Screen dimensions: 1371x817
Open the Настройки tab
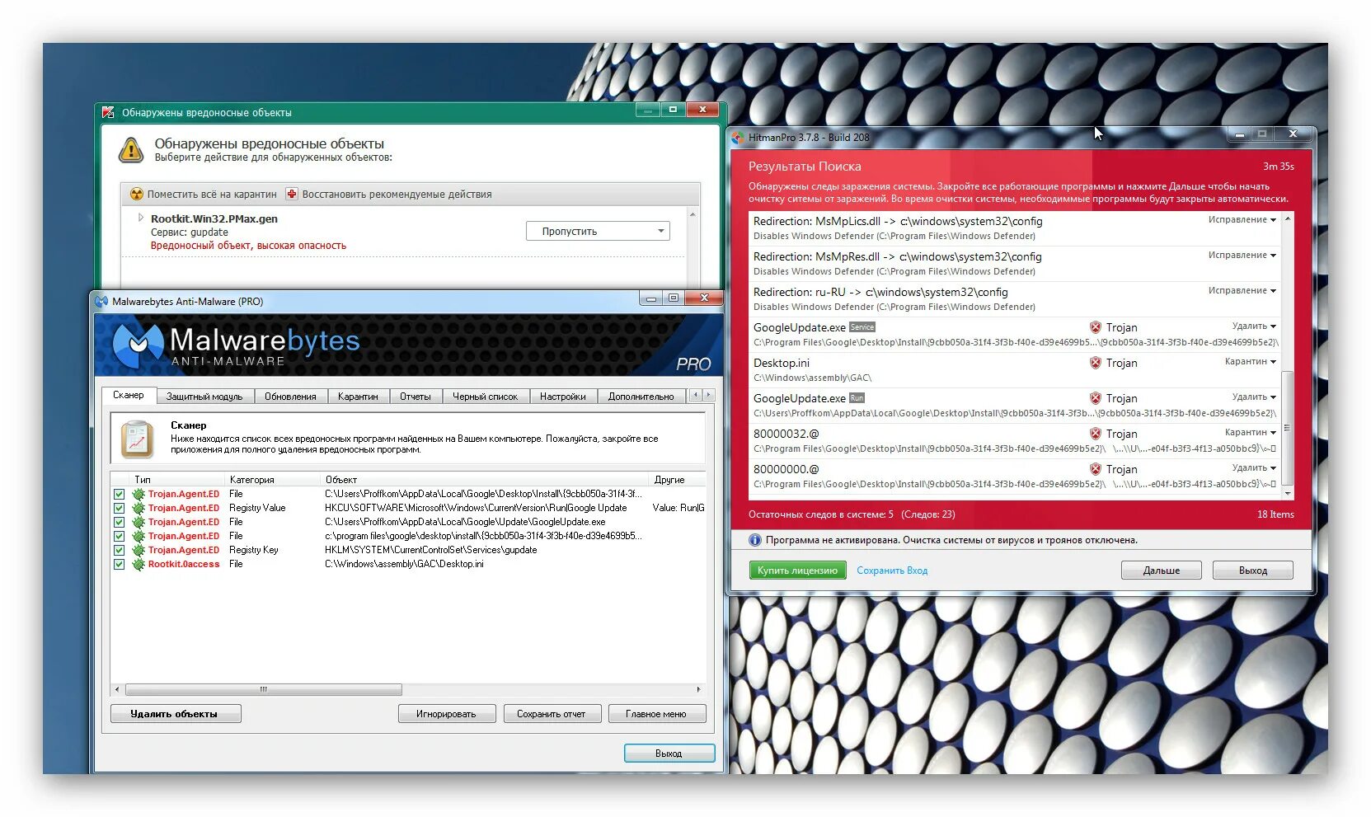[563, 397]
